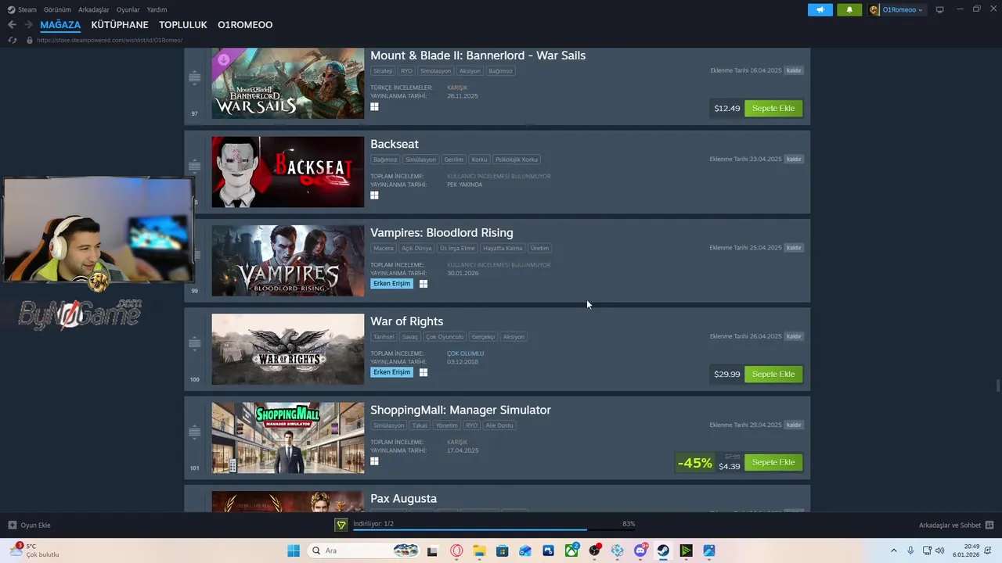Open the Xbox app from the taskbar
Screen dimensions: 1002x563
571,550
